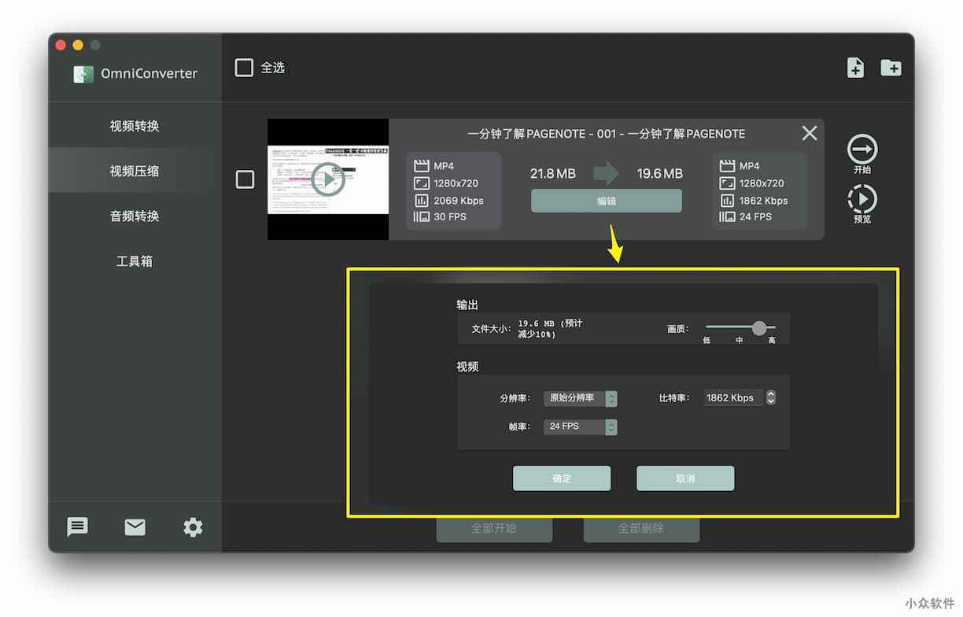
Task: Click the add file icon
Action: click(855, 68)
